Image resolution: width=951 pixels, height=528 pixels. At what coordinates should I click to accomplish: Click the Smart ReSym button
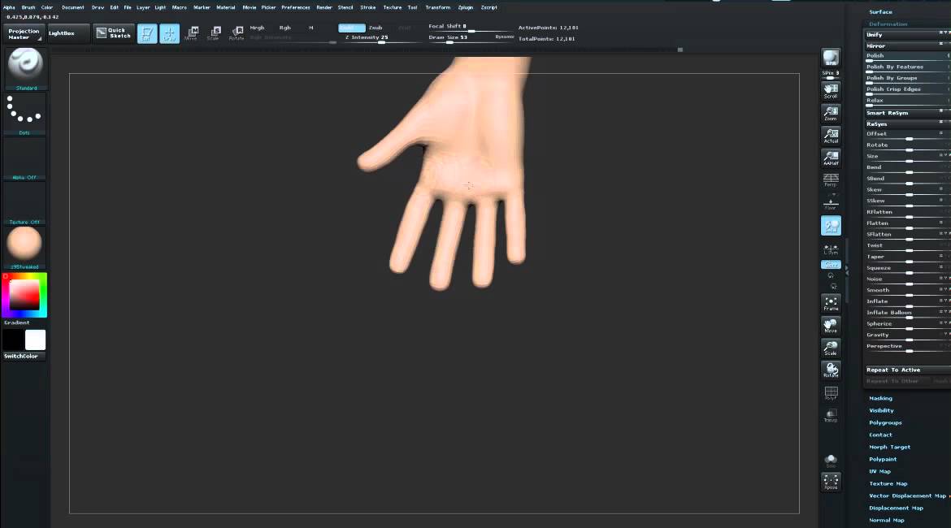click(x=908, y=114)
